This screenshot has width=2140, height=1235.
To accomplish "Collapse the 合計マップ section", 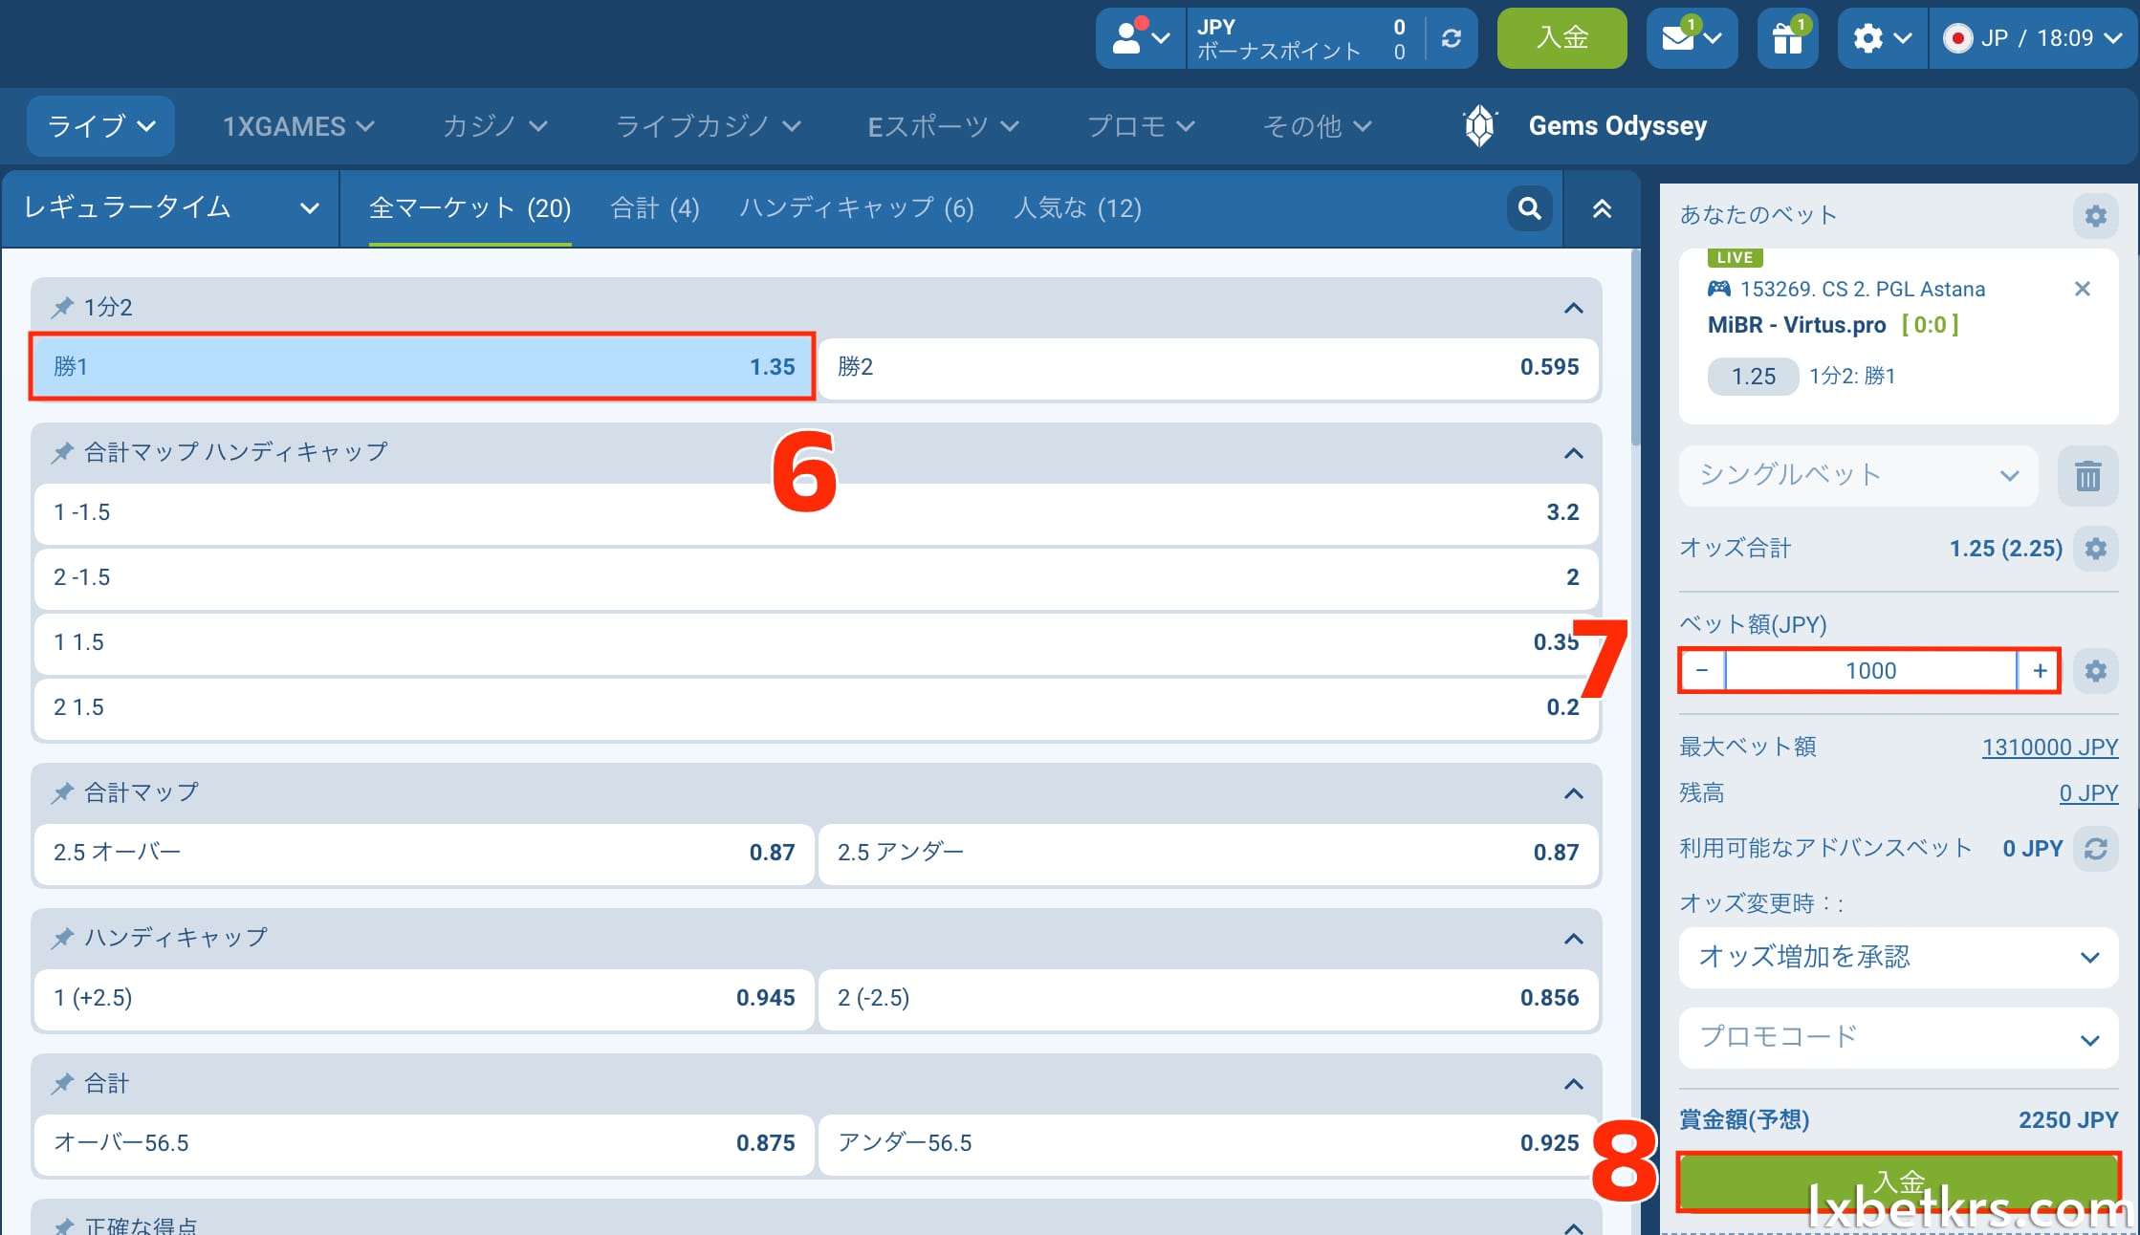I will click(1573, 793).
